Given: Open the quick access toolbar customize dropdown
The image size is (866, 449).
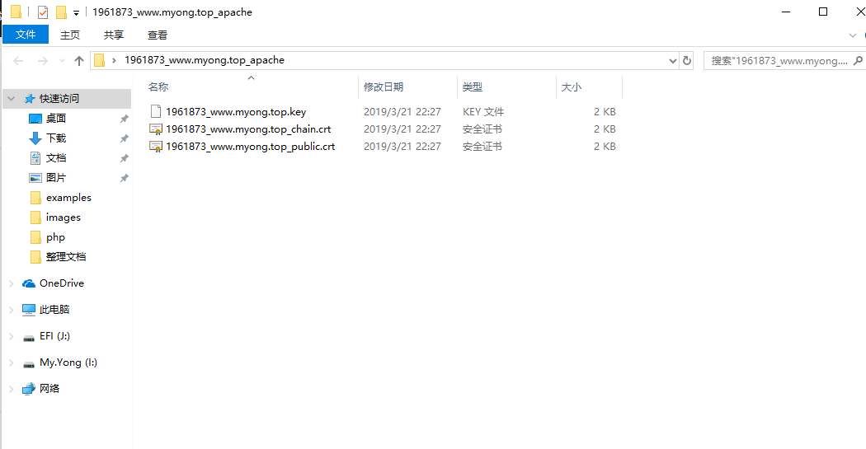Looking at the screenshot, I should pyautogui.click(x=76, y=12).
